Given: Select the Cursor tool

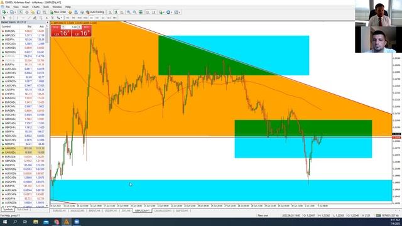Looking at the screenshot, I should [4, 18].
